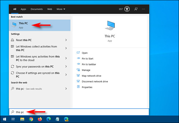Switch to the Apps tab
Image resolution: width=179 pixels, height=123 pixels.
click(x=23, y=9)
